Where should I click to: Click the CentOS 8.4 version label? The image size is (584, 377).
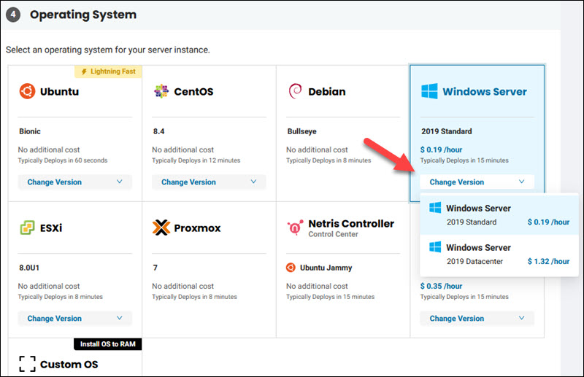click(x=158, y=131)
